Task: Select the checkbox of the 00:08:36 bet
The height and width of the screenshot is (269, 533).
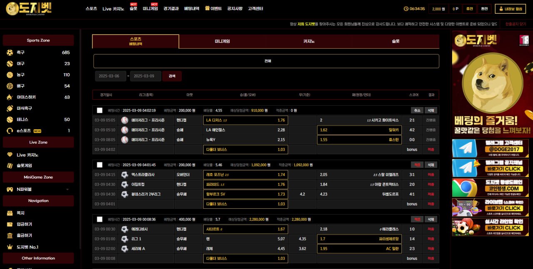Action: tap(100, 220)
